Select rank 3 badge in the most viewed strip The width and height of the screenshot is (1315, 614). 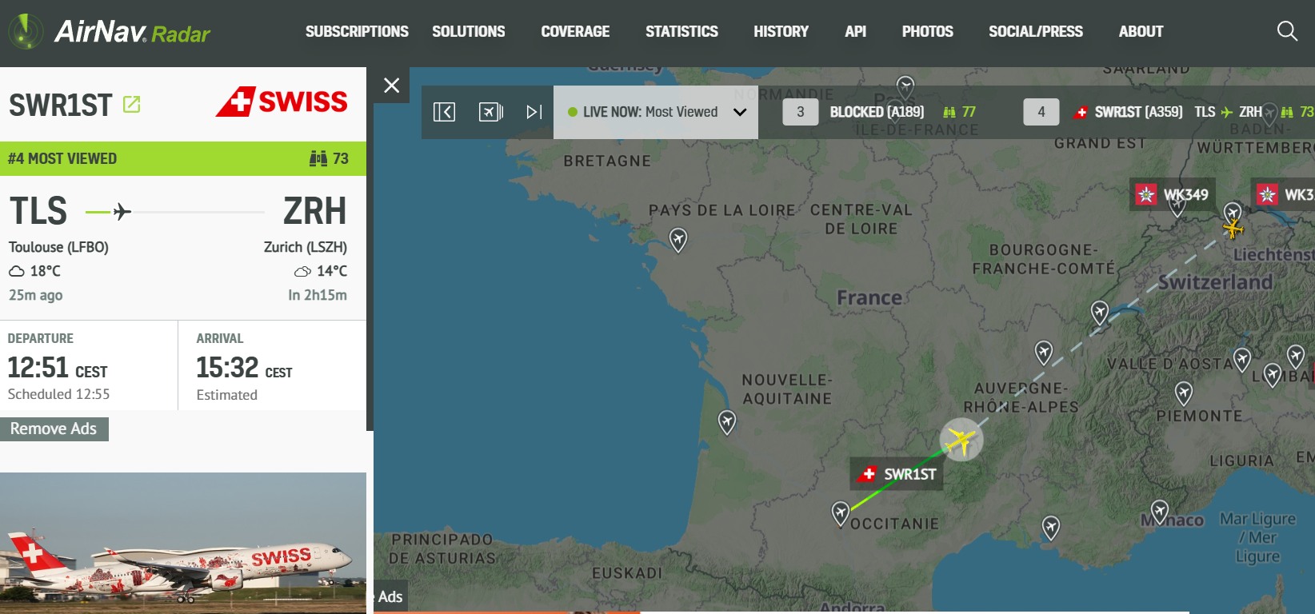801,112
